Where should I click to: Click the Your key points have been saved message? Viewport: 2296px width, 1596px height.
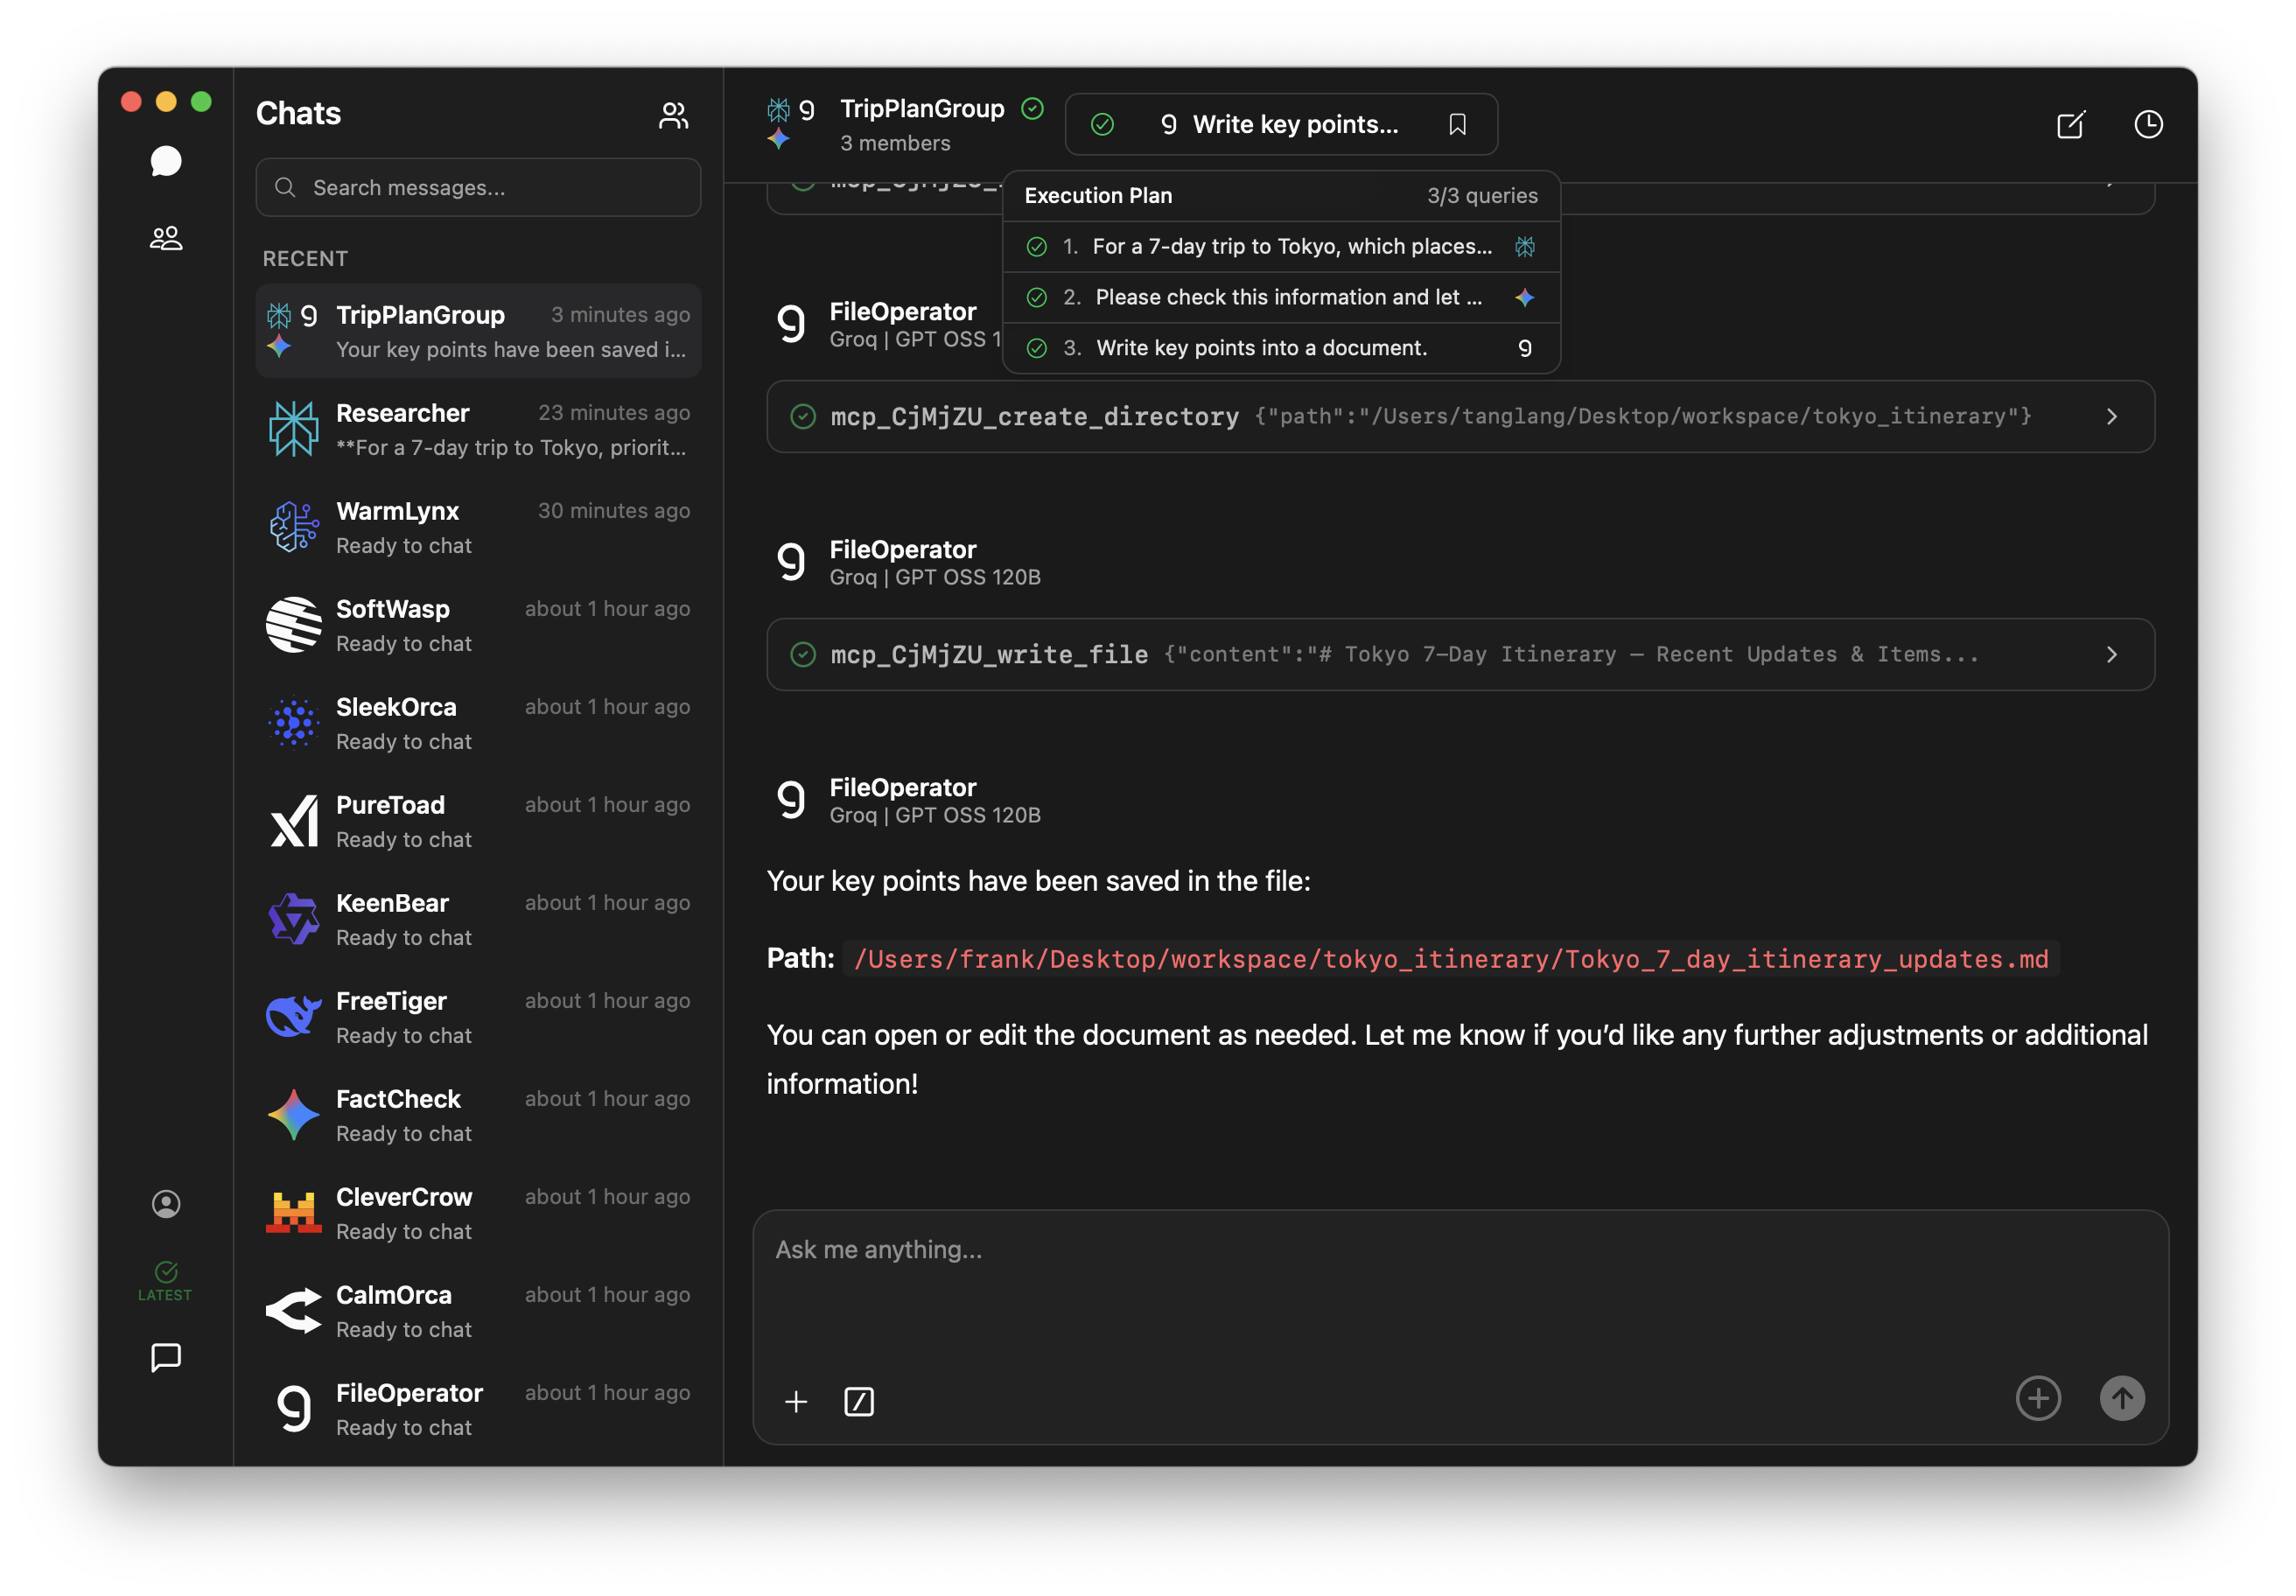point(1038,881)
